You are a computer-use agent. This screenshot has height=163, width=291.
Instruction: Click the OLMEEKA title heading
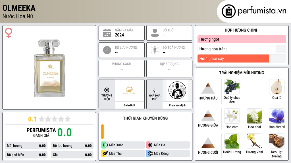click(19, 8)
